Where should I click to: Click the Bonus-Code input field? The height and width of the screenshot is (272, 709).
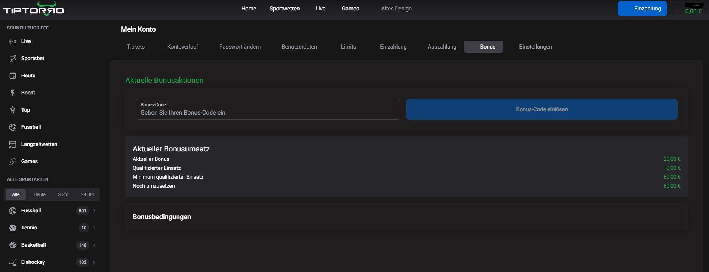[268, 112]
